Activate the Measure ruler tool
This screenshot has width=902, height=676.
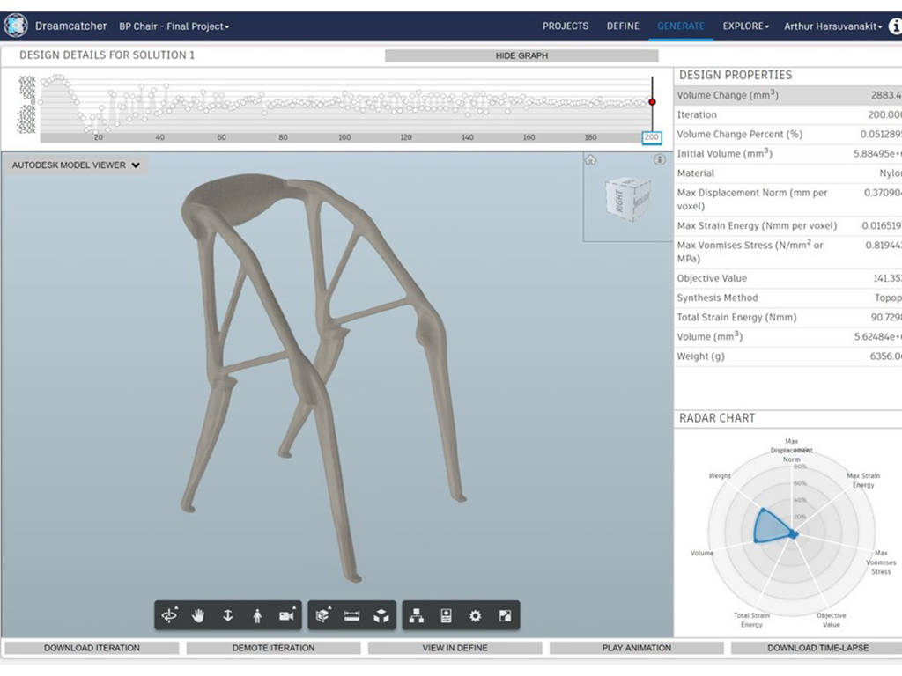coord(352,616)
